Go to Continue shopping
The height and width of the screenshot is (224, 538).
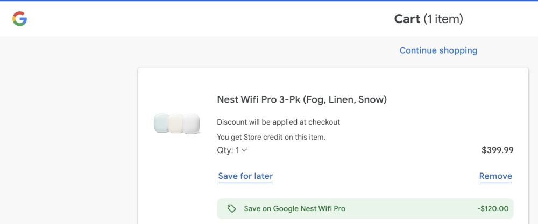[438, 50]
